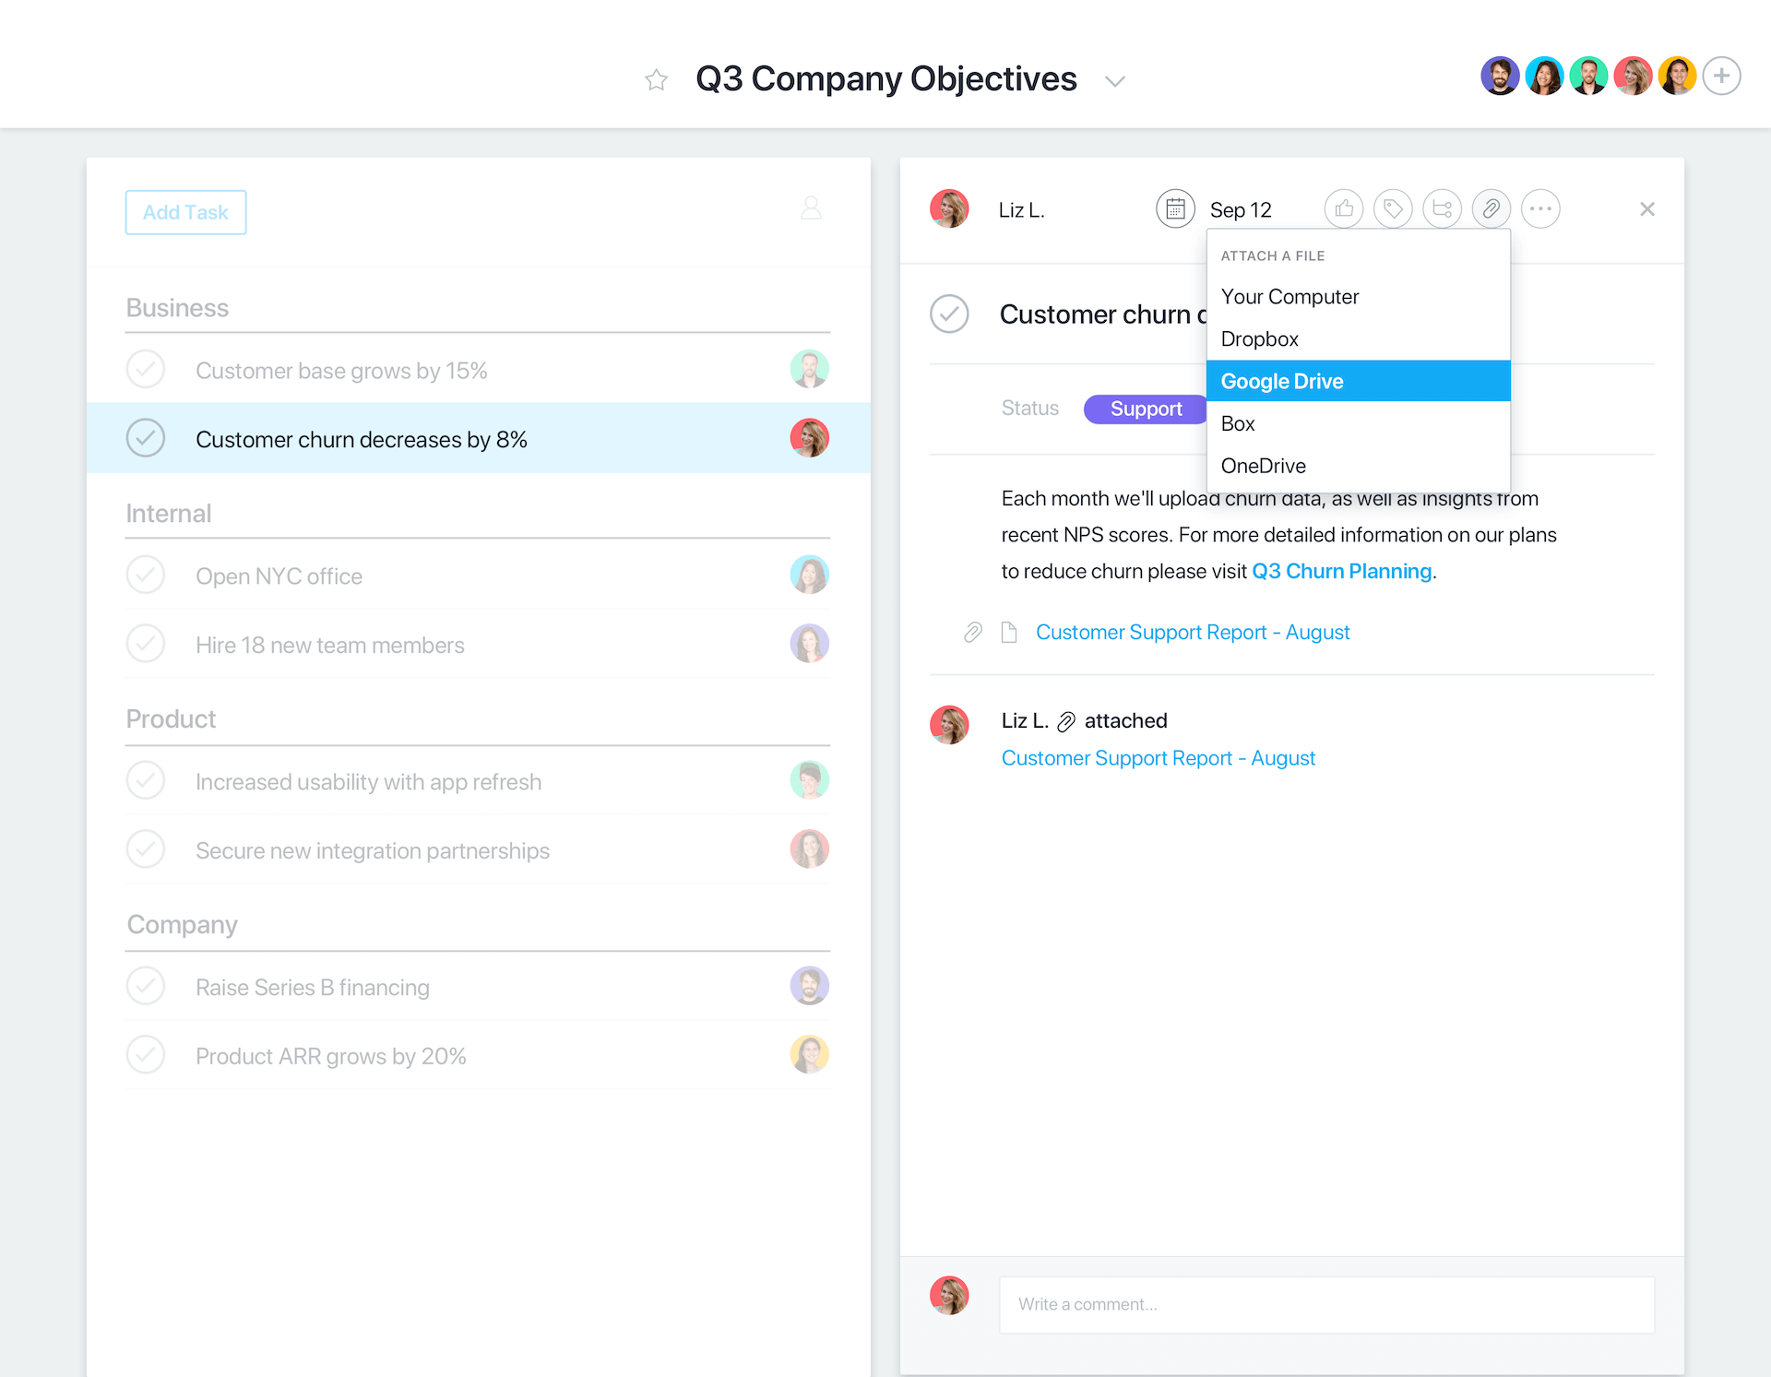Click the Write a comment field
This screenshot has height=1377, width=1771.
pos(1325,1304)
